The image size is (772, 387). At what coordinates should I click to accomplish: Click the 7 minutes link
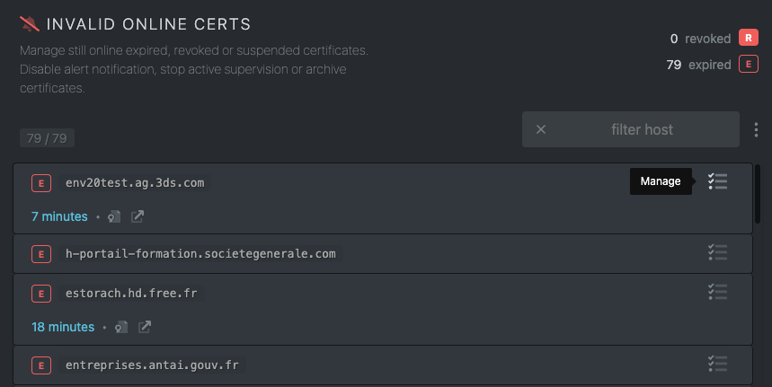[59, 216]
